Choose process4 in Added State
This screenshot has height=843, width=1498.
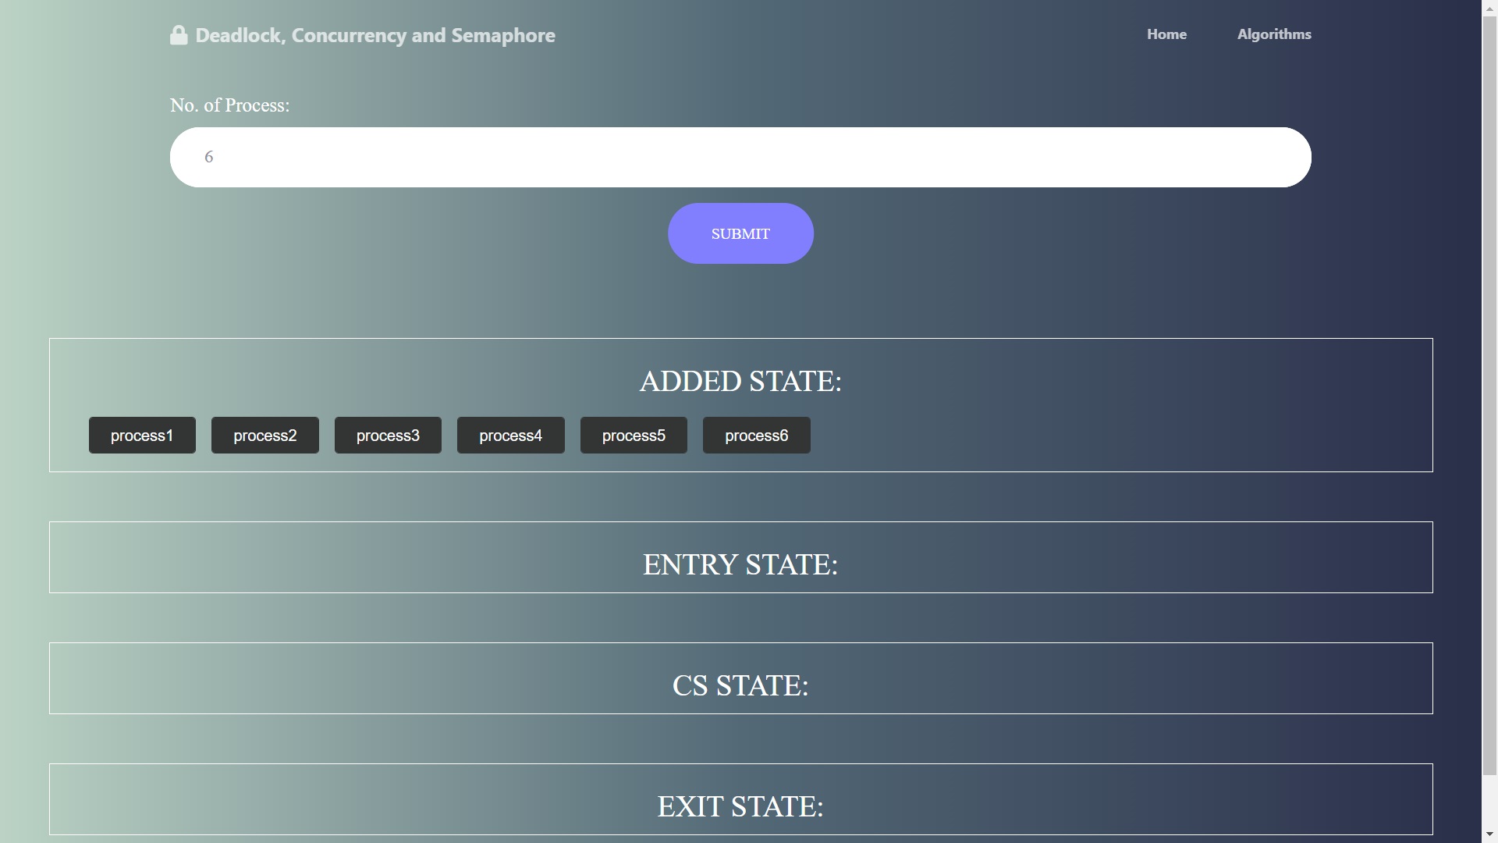point(511,436)
